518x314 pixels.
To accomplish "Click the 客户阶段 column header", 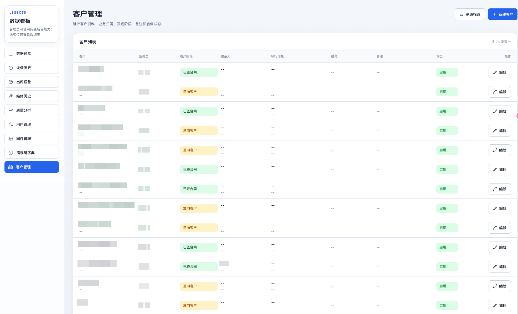I will tap(186, 56).
